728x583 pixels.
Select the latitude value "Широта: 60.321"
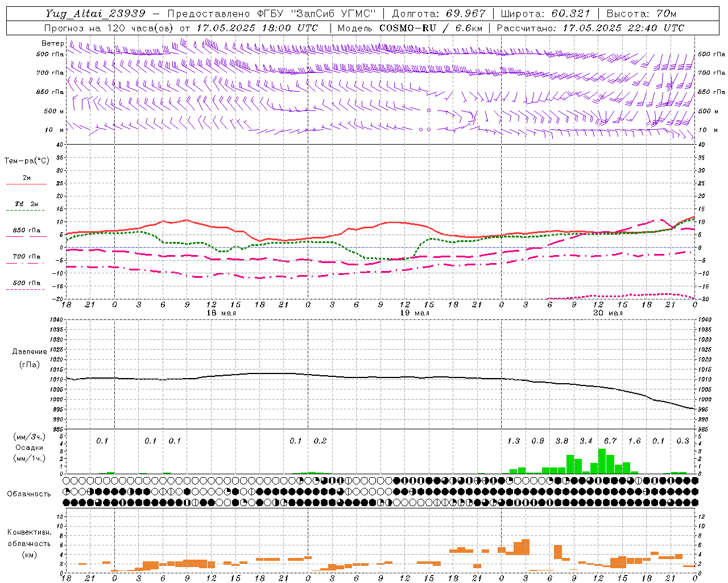pyautogui.click(x=545, y=13)
